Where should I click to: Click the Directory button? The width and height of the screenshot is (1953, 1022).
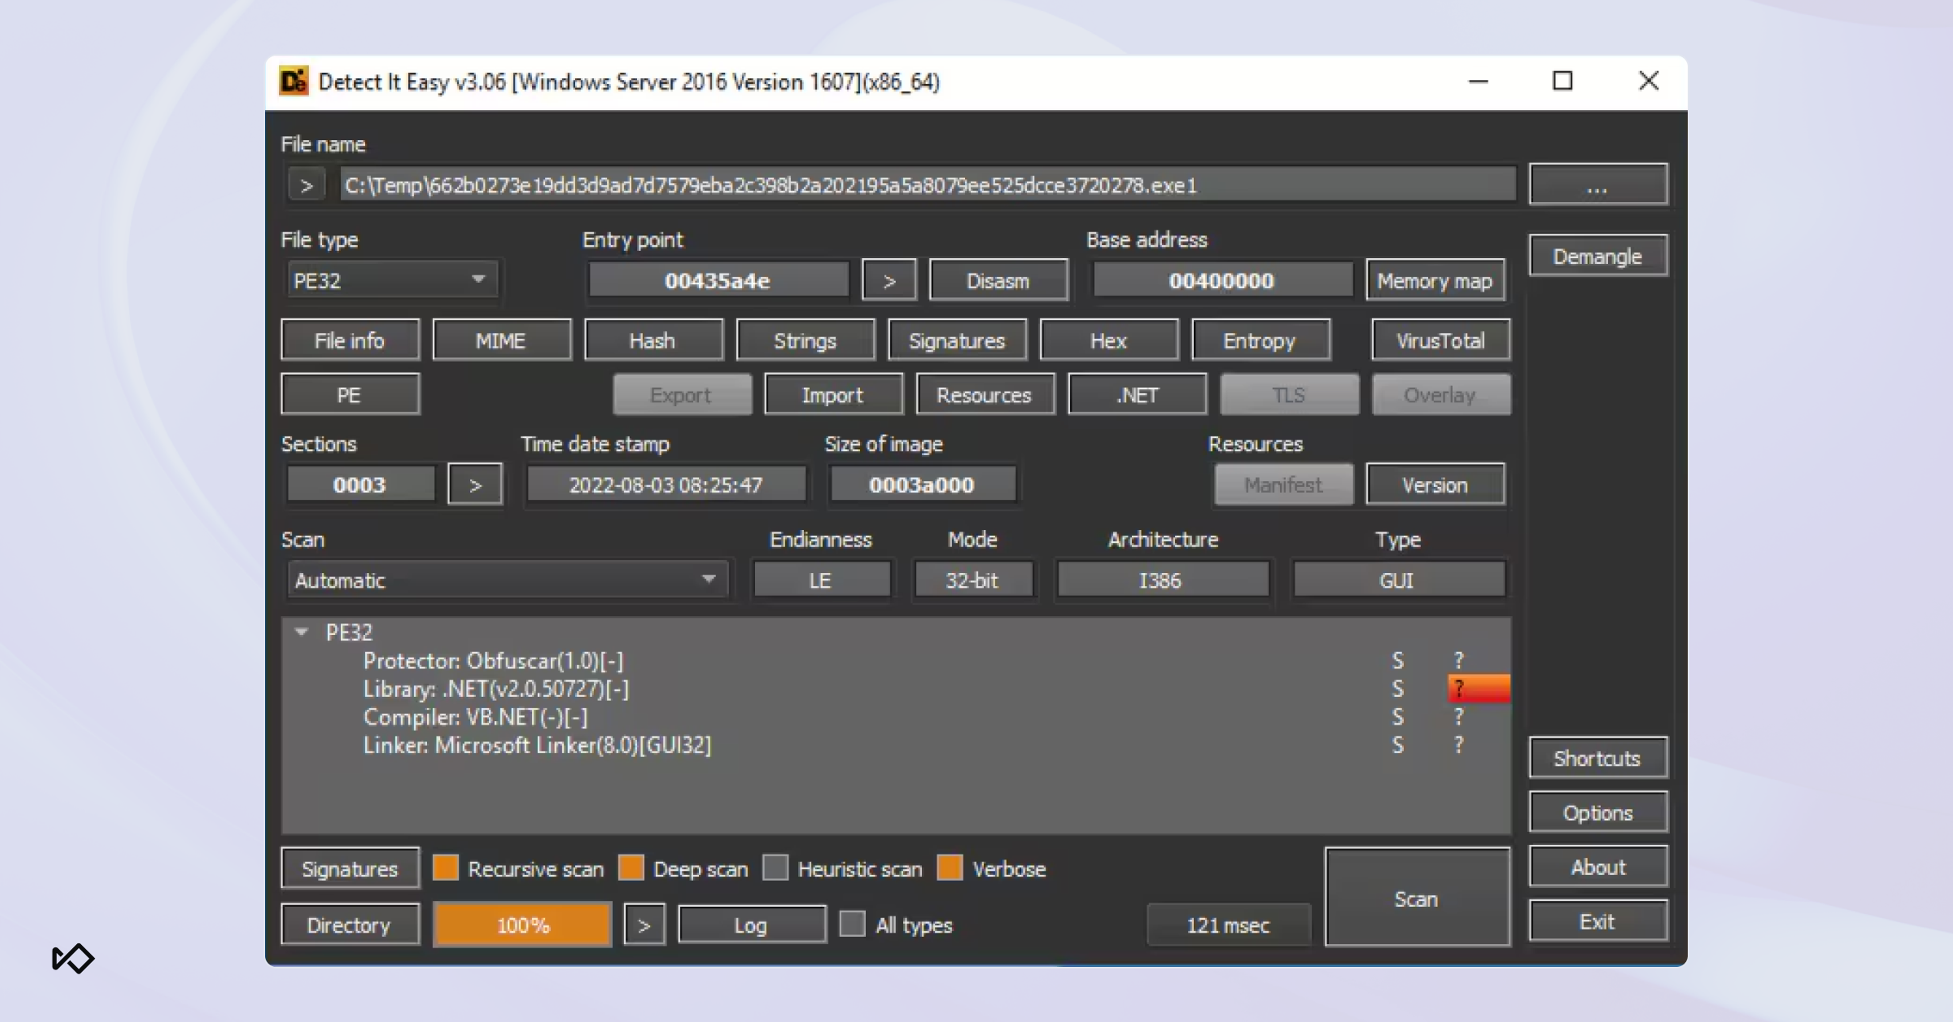pyautogui.click(x=349, y=925)
